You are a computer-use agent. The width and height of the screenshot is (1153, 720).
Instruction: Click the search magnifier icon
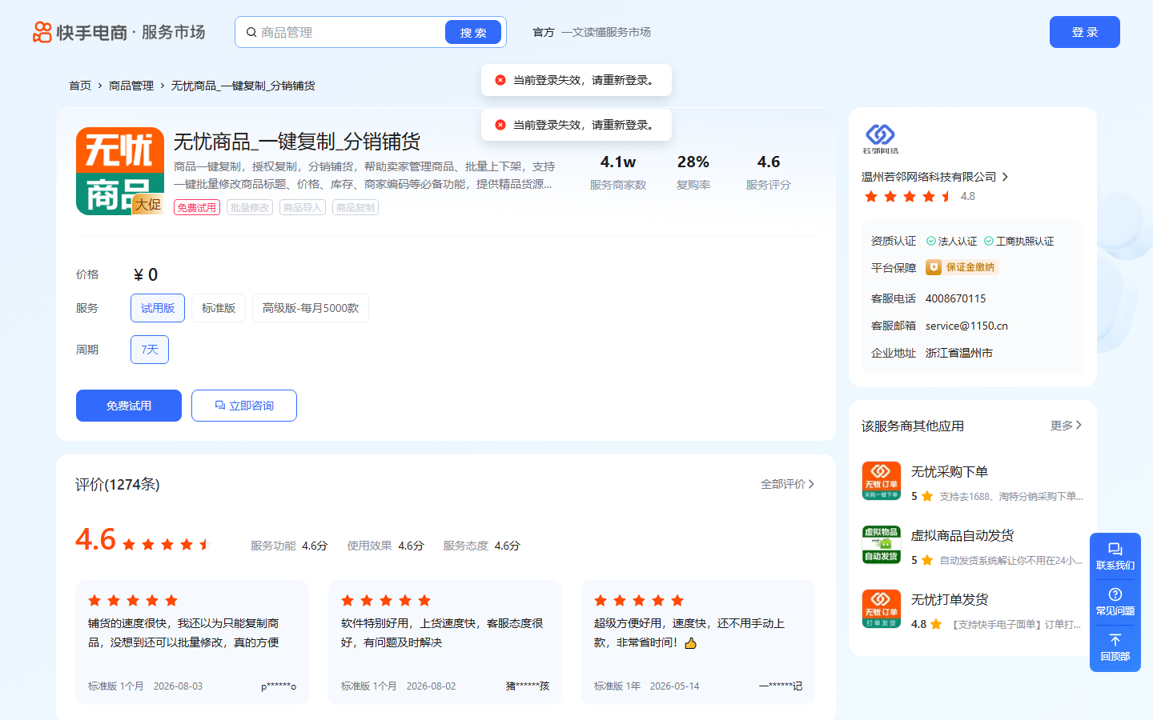point(251,32)
